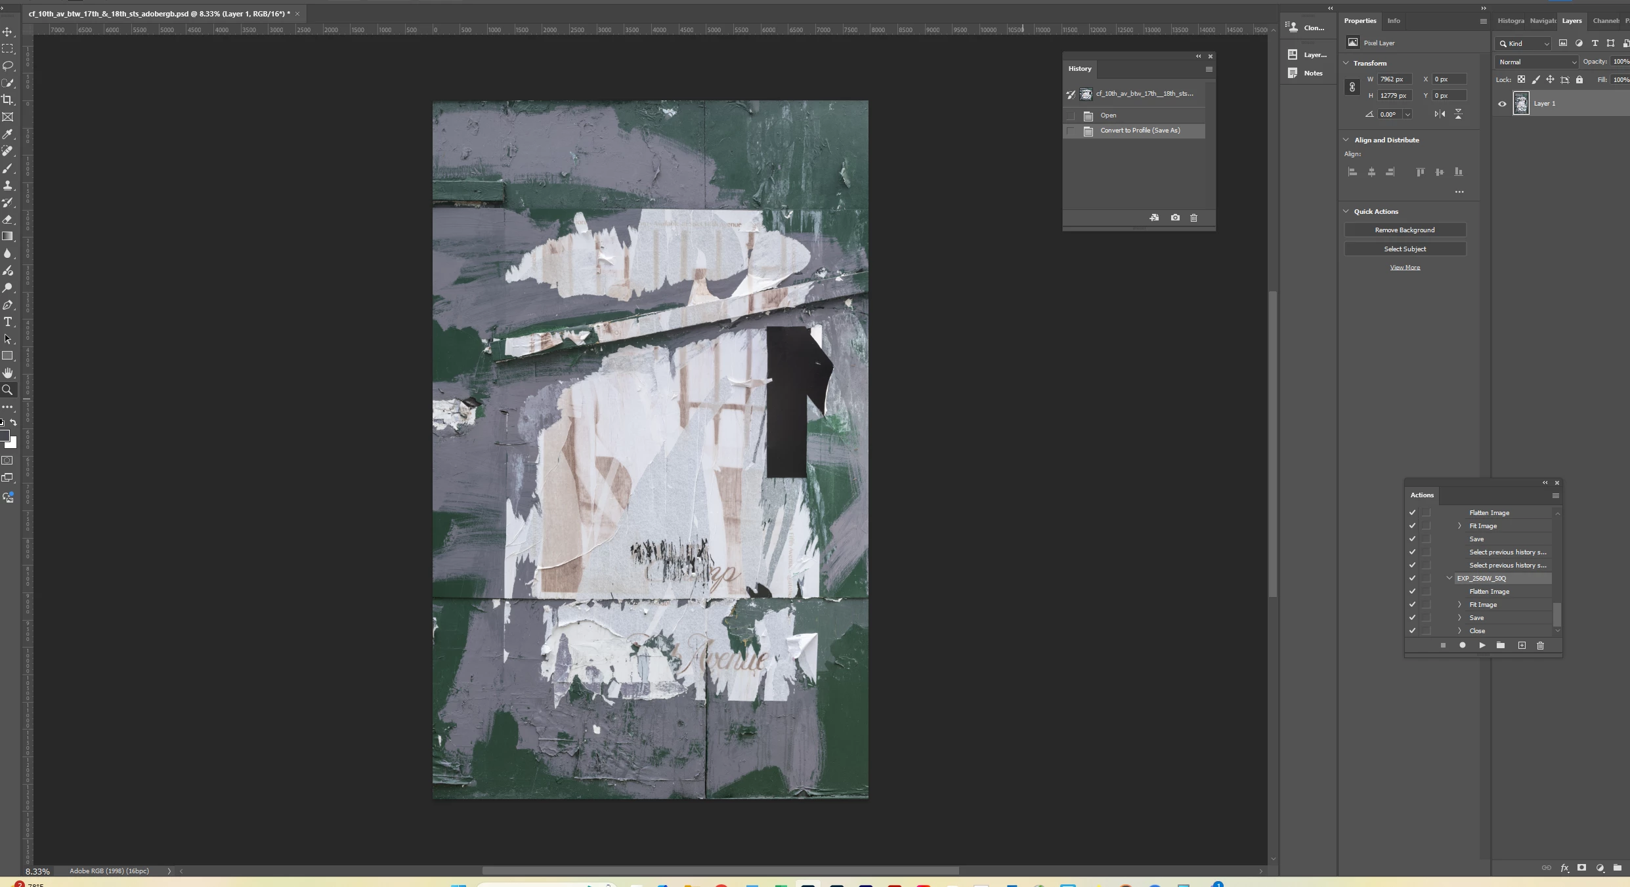Switch to the Info tab
1630x887 pixels.
click(x=1393, y=21)
